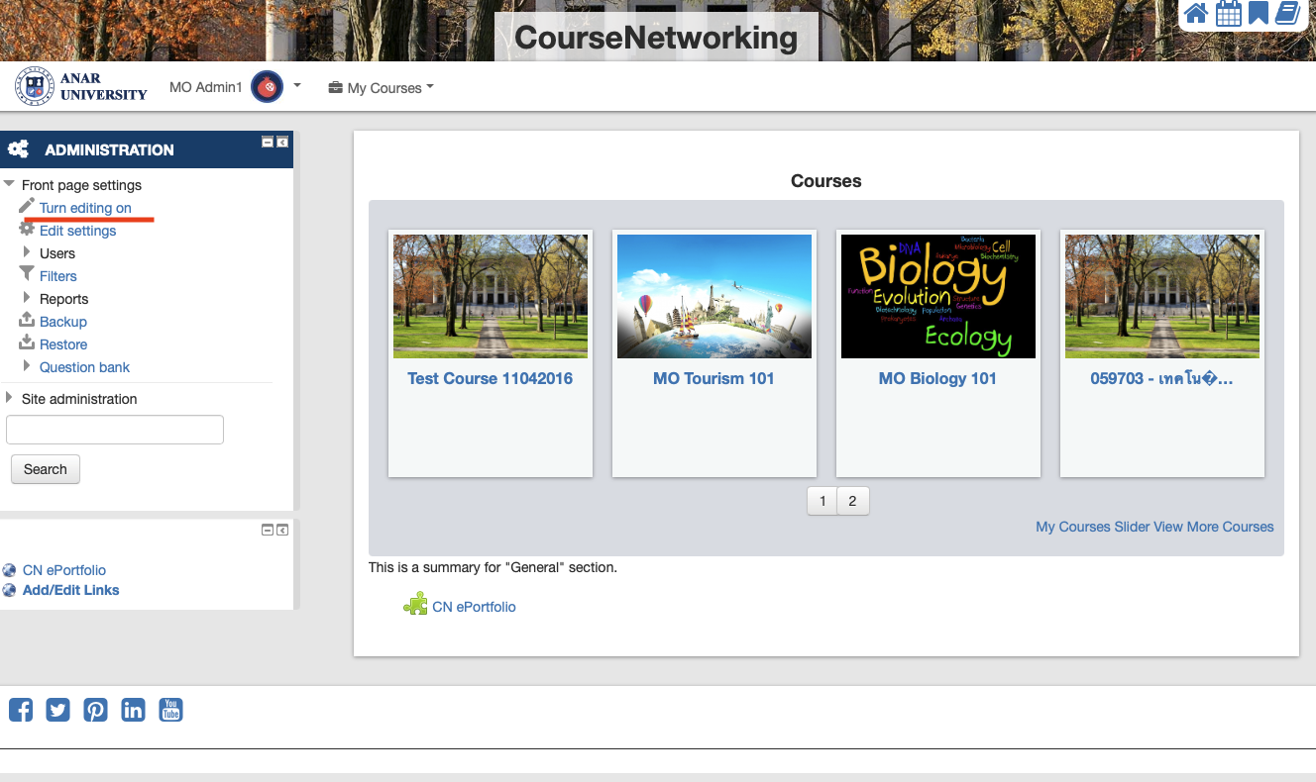The width and height of the screenshot is (1316, 782).
Task: Click the MO Admin1 avatar picture
Action: point(267,87)
